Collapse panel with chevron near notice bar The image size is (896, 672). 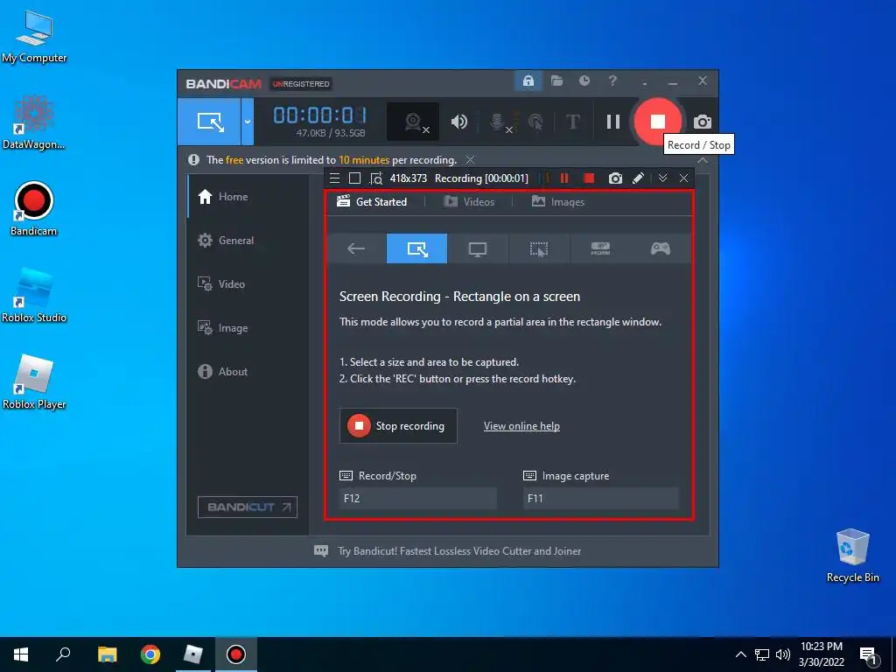tap(703, 160)
